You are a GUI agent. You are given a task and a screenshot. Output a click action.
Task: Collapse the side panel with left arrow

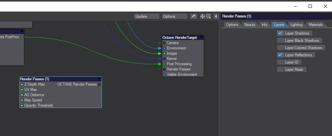click(216, 16)
